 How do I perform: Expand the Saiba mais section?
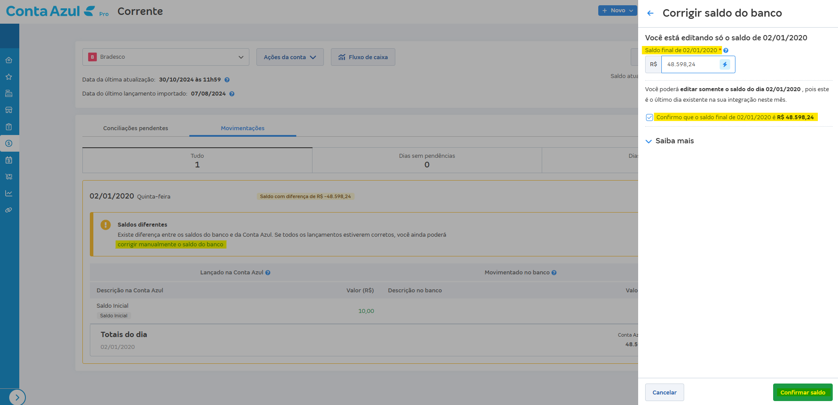point(670,141)
